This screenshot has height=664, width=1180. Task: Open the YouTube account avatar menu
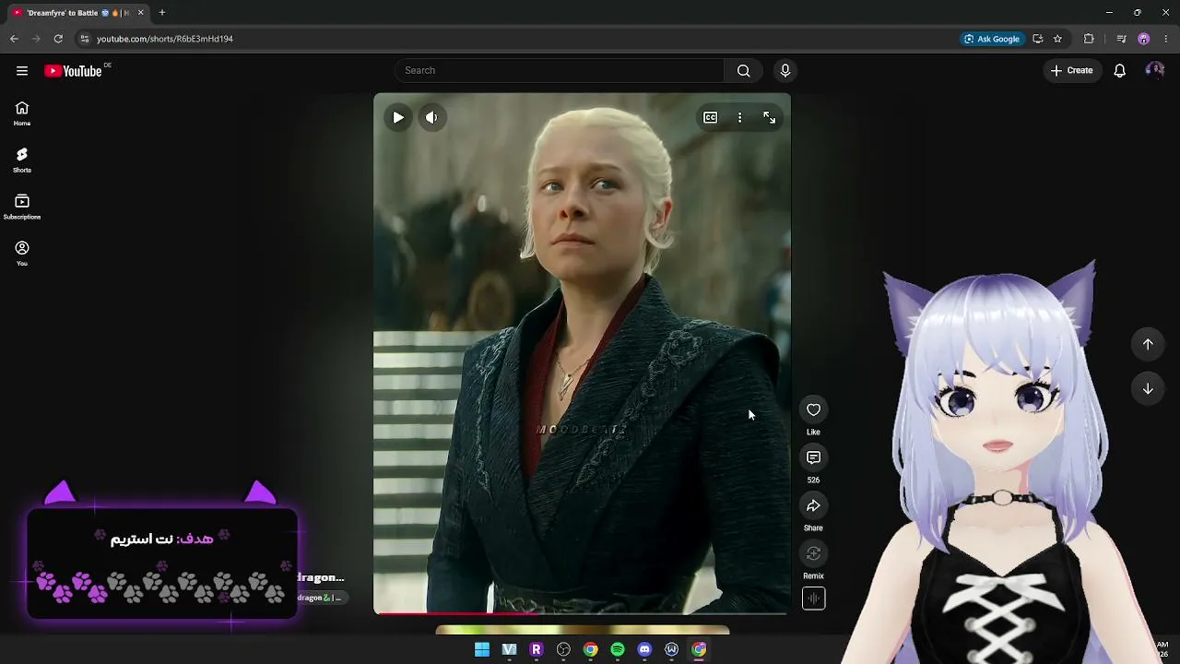(x=1154, y=71)
